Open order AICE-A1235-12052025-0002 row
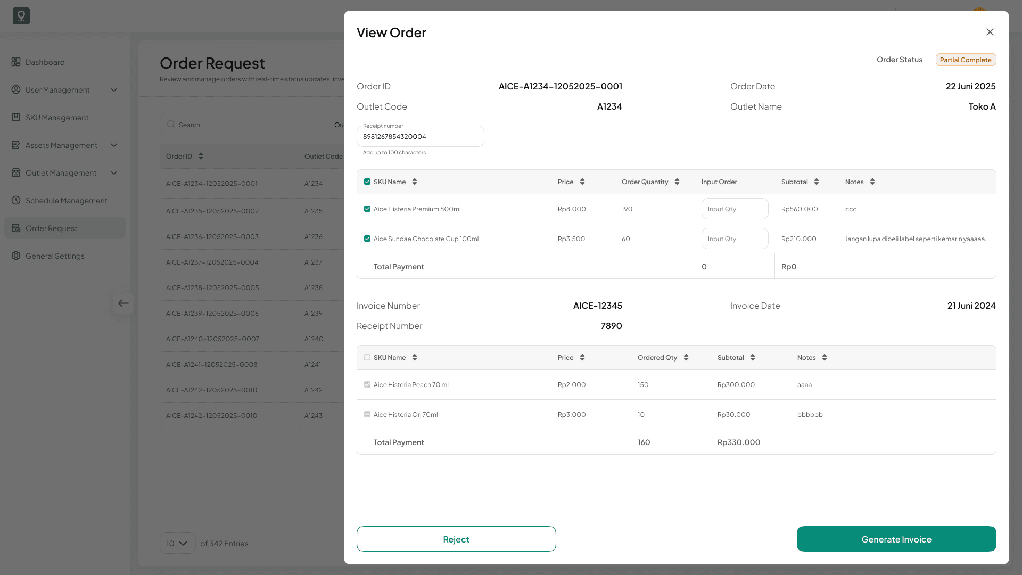The image size is (1022, 575). 252,211
